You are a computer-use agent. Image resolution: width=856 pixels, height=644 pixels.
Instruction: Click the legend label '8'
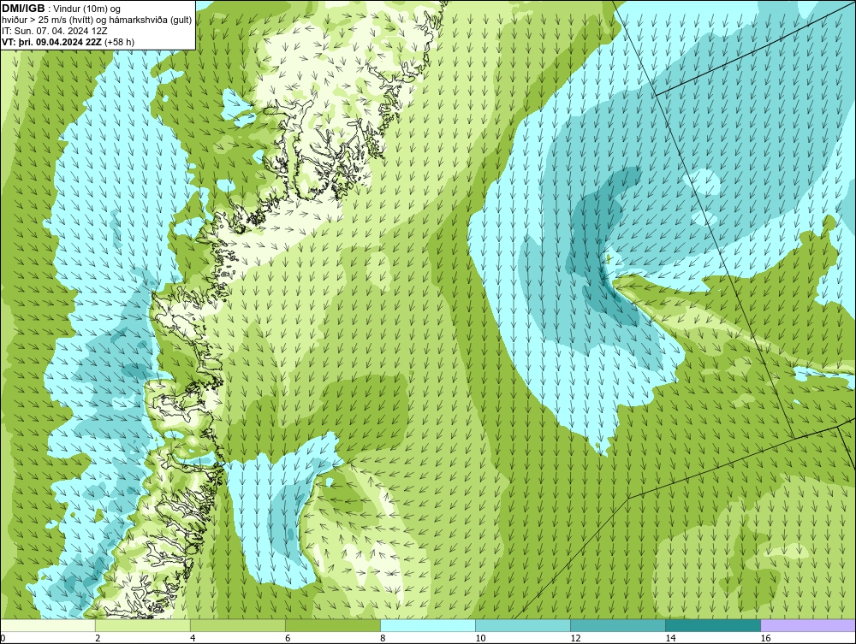[x=383, y=638]
